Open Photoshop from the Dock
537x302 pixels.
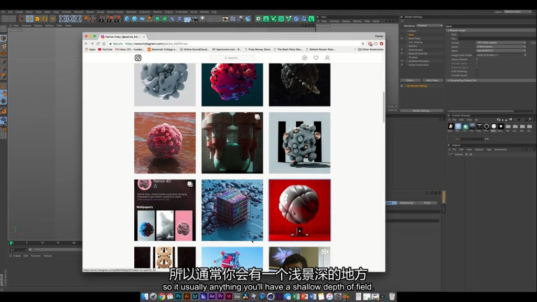coord(178,297)
